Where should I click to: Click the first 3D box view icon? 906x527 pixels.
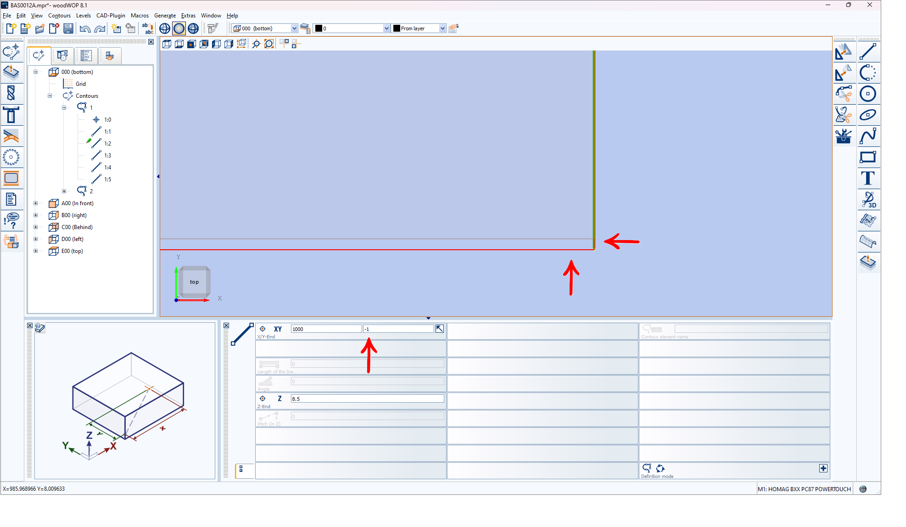pyautogui.click(x=167, y=44)
